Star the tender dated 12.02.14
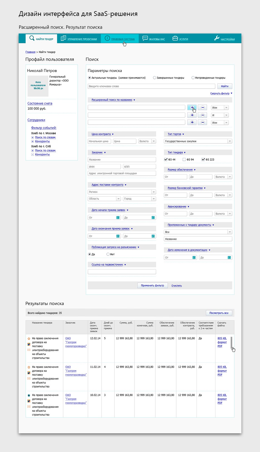The image size is (260, 452). 29,339
